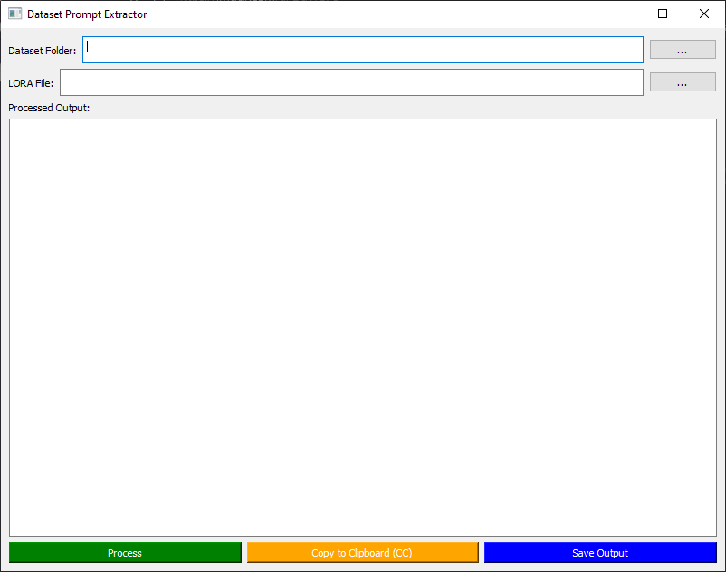Click Copy to Clipboard (CC) button
Image resolution: width=726 pixels, height=572 pixels.
(x=362, y=553)
